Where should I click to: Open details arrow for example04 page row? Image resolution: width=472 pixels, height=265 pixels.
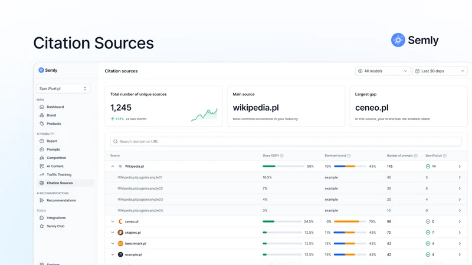pyautogui.click(x=460, y=211)
